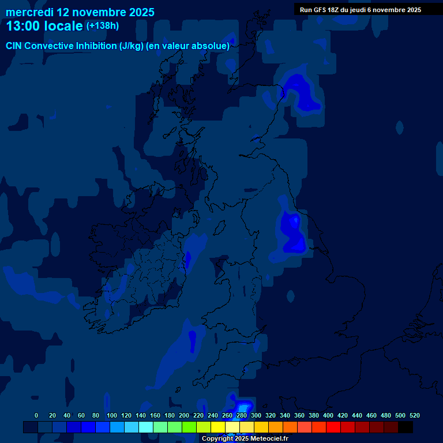Choose the darkest navy swatch at the legend's left end
This screenshot has width=443, height=443.
click(31, 427)
